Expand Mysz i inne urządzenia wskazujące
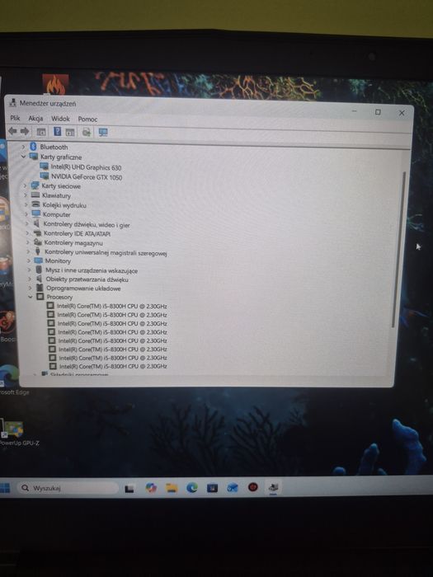 coord(29,270)
